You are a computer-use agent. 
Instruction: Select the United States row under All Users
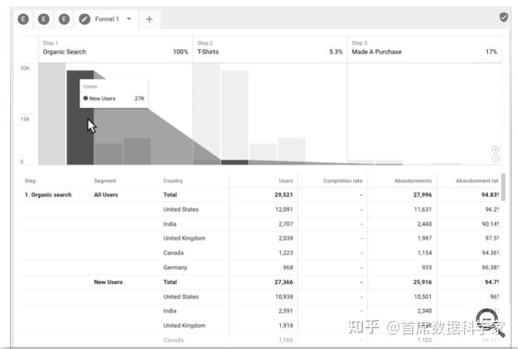260,209
